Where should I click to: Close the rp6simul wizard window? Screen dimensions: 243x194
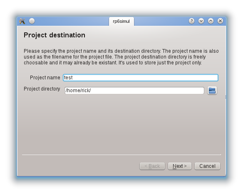tap(220, 21)
